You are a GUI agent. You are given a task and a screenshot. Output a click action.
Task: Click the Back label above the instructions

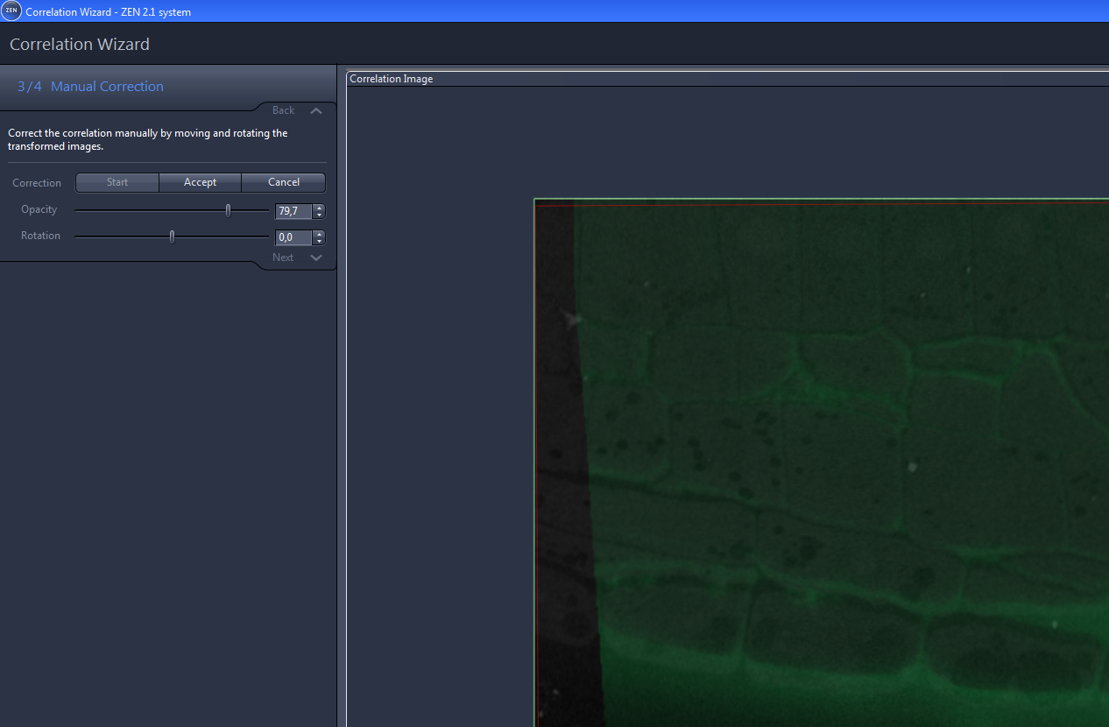point(282,110)
